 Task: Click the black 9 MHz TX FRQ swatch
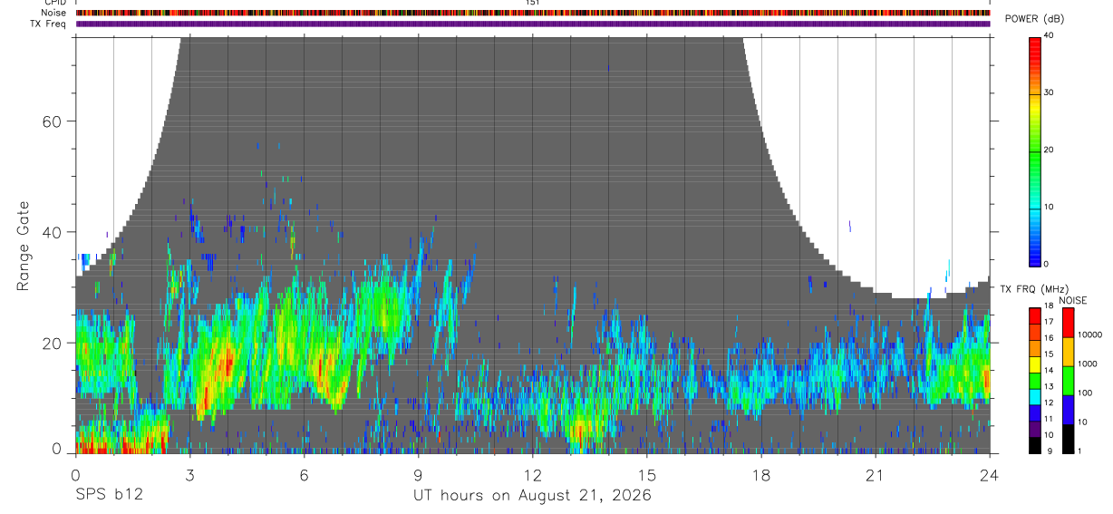[x=1035, y=445]
